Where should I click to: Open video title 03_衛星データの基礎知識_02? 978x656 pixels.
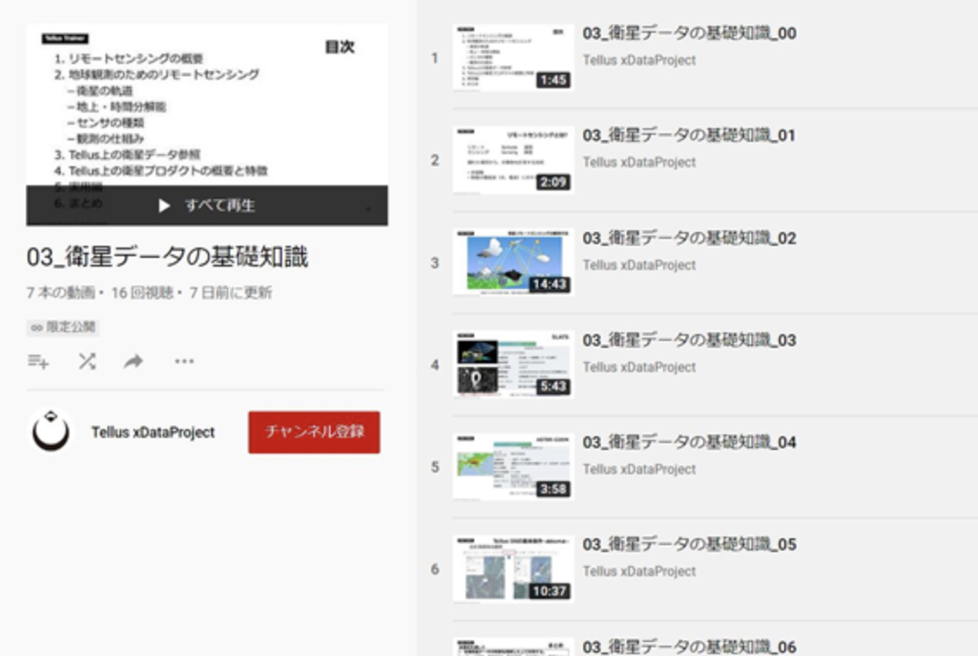point(689,238)
